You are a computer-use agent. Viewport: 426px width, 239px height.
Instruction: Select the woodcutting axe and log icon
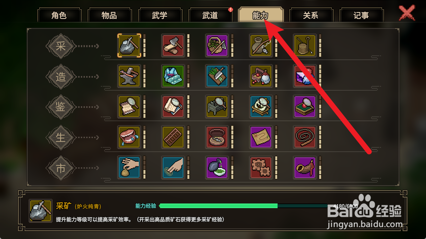pyautogui.click(x=173, y=45)
